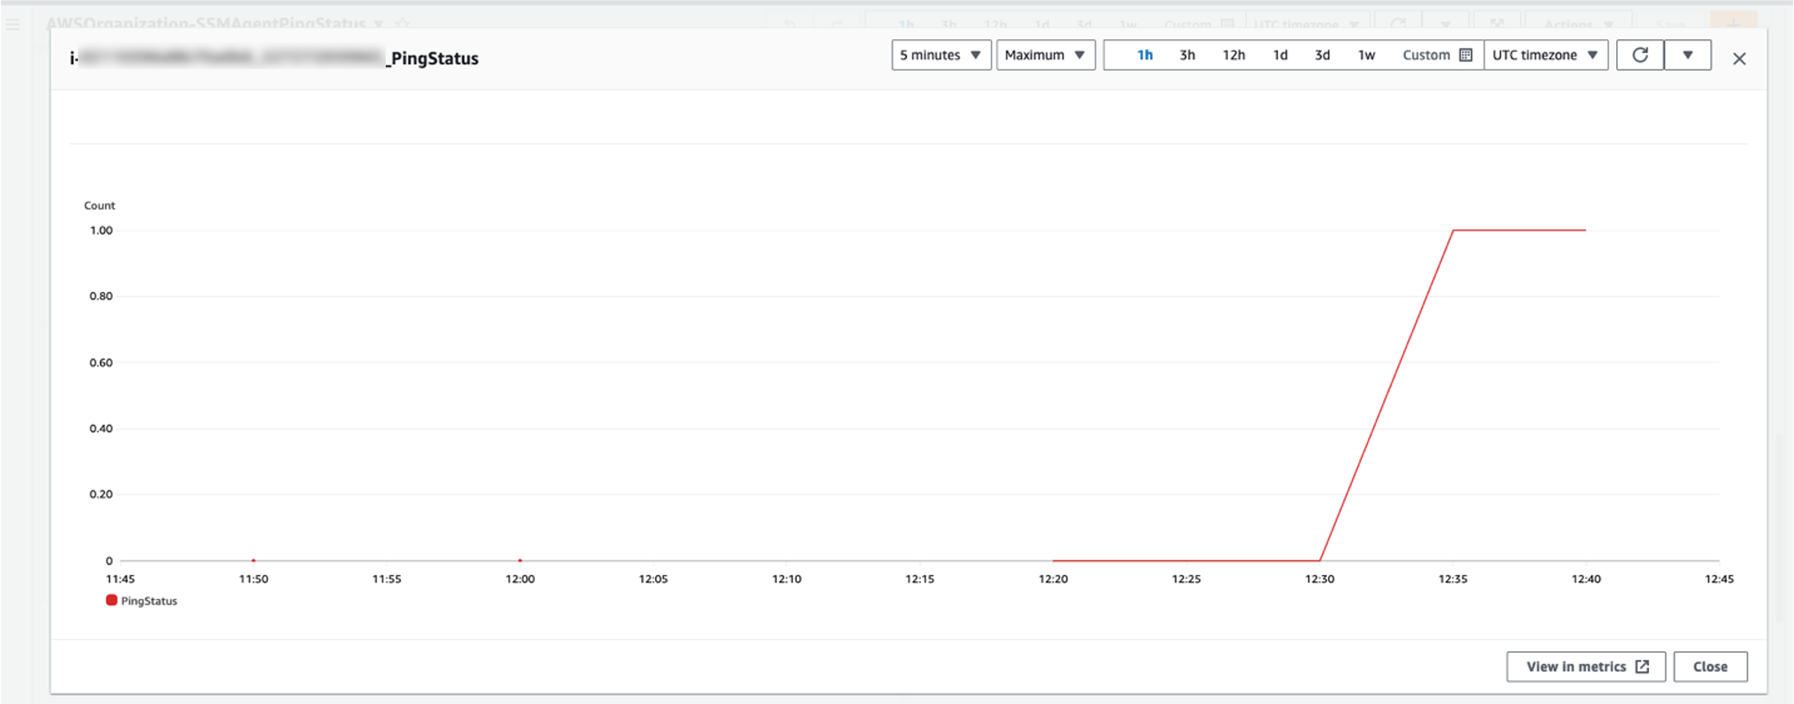The image size is (1794, 704).
Task: Click the external link icon on View in metrics
Action: point(1642,666)
